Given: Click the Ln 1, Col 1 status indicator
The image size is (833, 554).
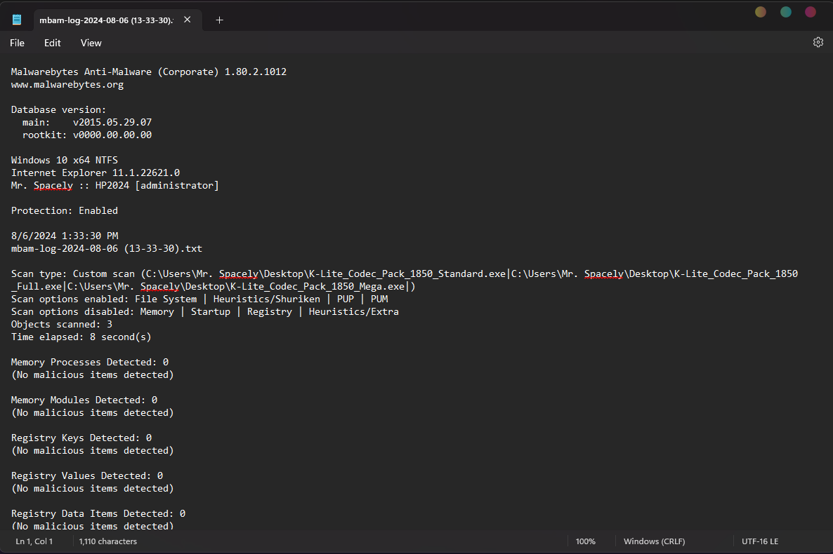Looking at the screenshot, I should pyautogui.click(x=34, y=541).
